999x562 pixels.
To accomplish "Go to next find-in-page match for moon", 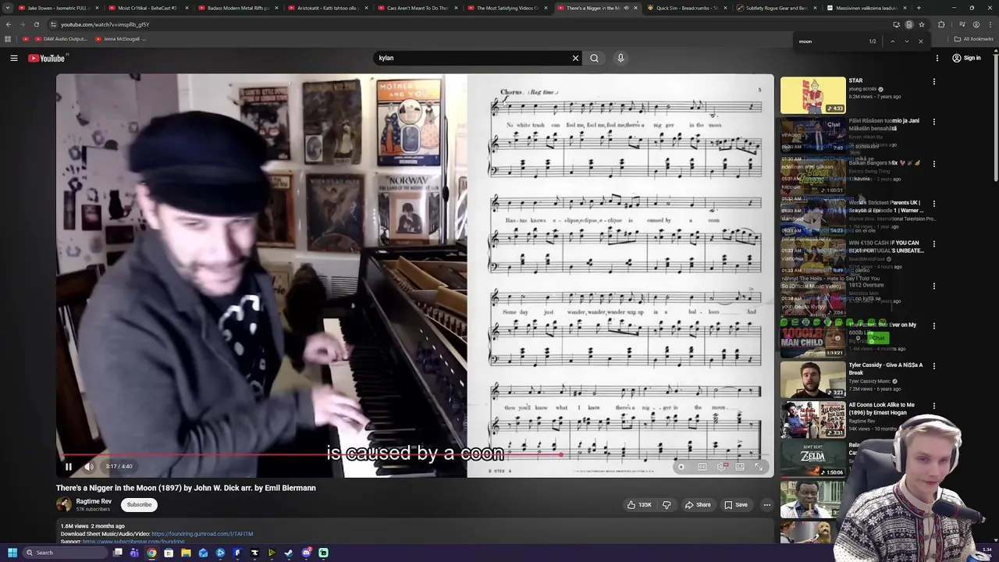I will pyautogui.click(x=906, y=41).
